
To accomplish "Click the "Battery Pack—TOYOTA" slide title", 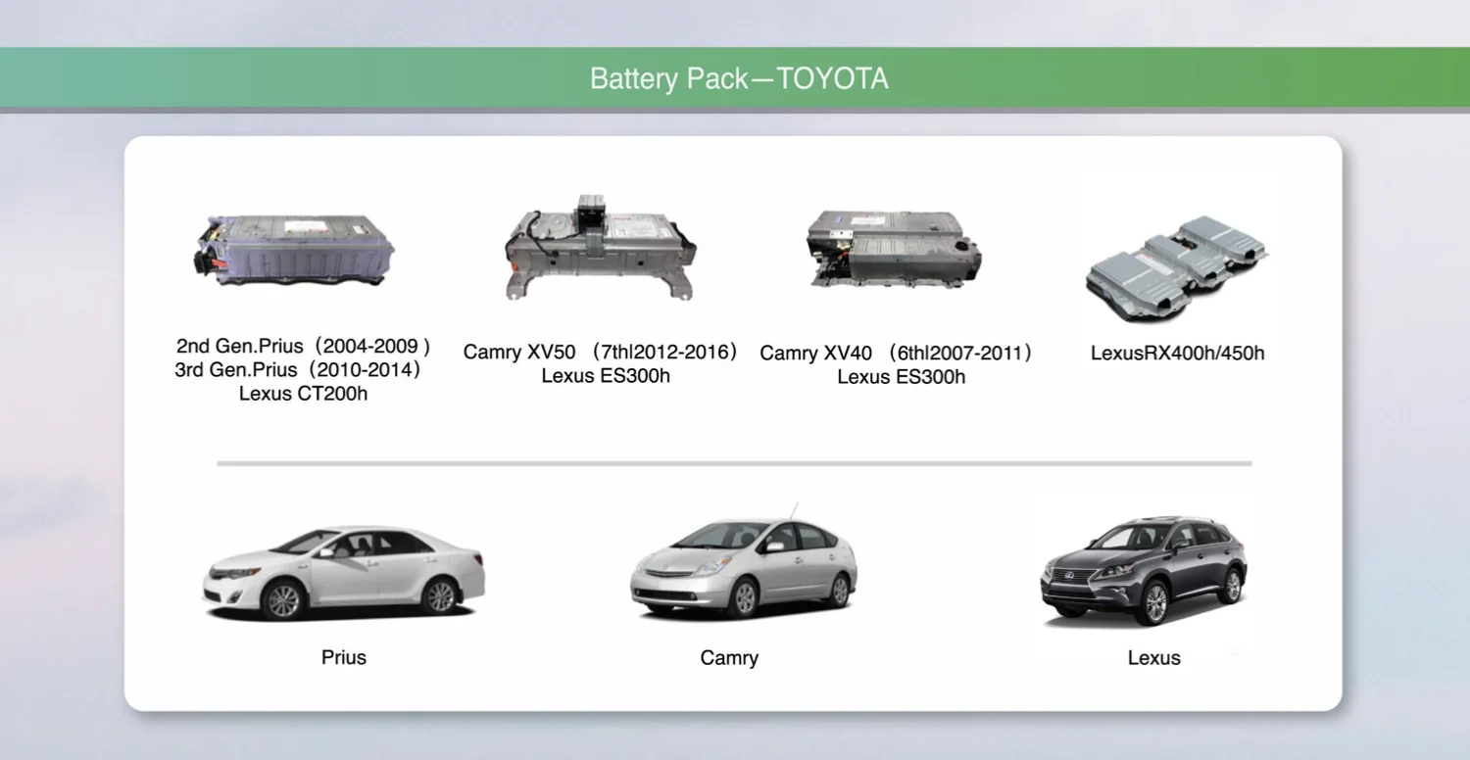I will point(739,78).
